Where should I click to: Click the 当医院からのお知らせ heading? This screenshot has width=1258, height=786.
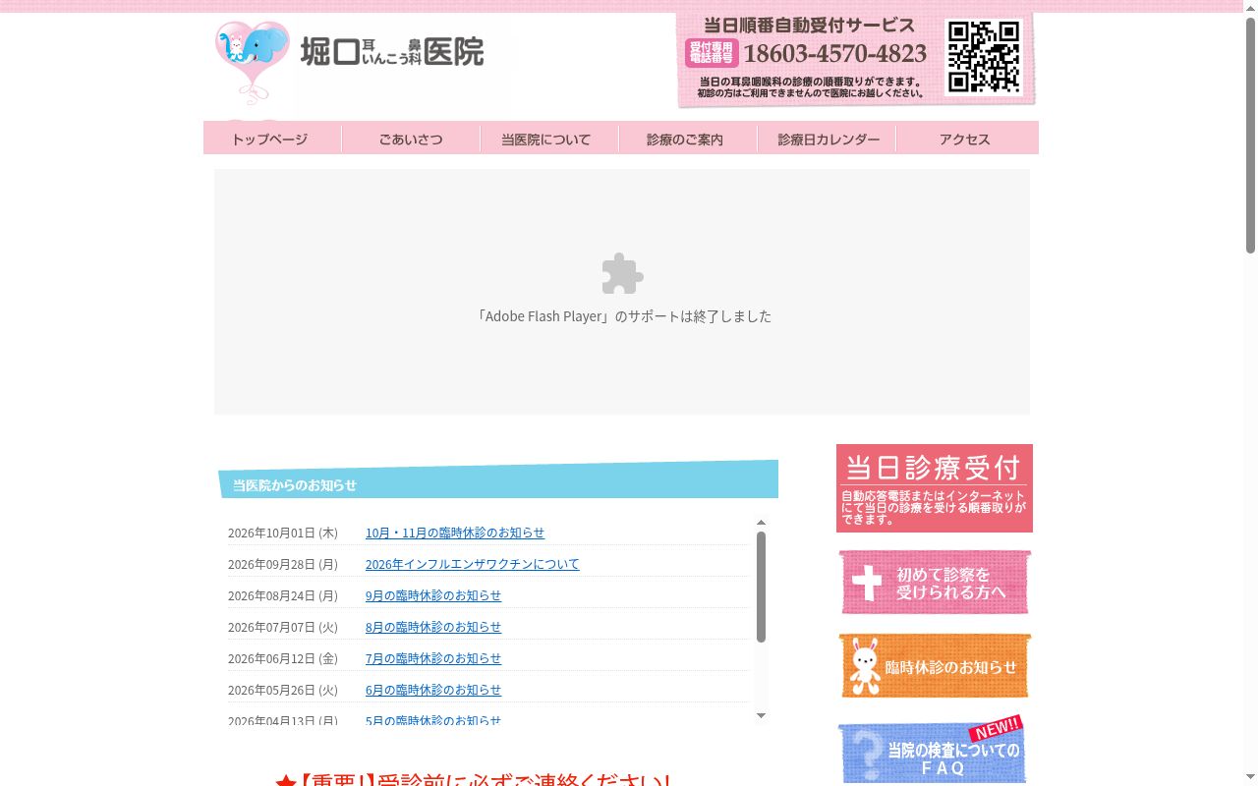click(295, 485)
